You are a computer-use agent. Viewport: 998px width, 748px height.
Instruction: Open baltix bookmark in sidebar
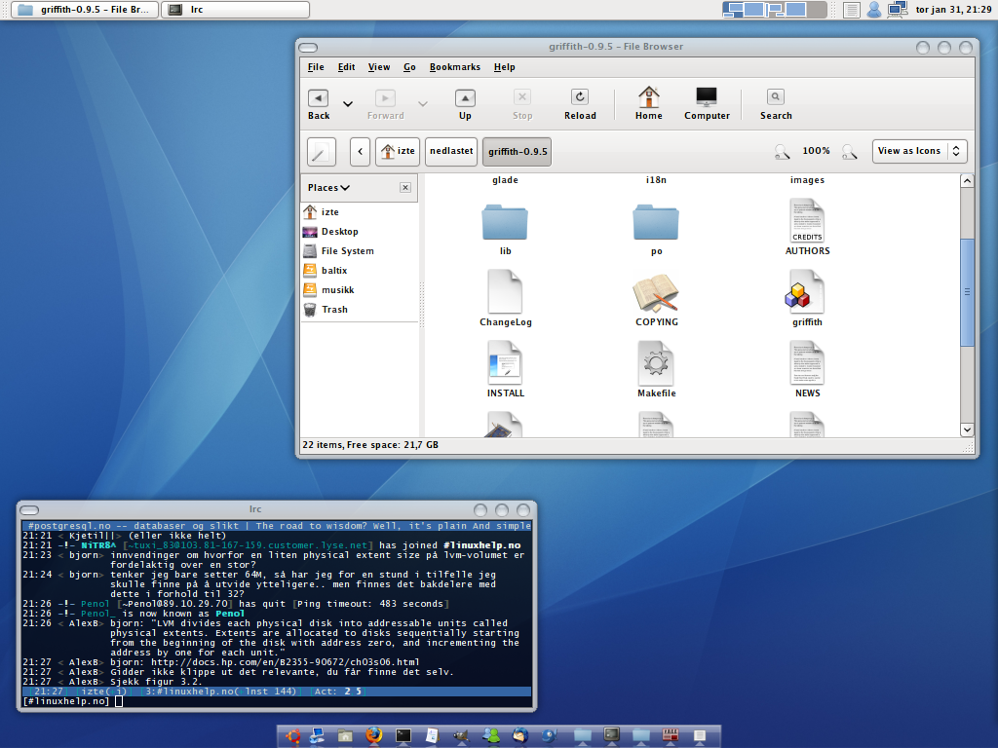pyautogui.click(x=360, y=271)
